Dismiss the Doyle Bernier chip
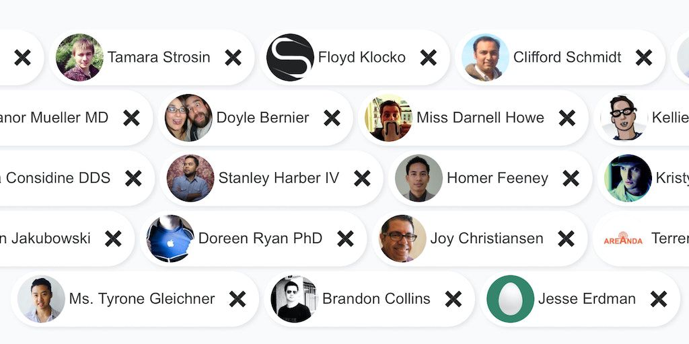The image size is (689, 344). coord(332,118)
